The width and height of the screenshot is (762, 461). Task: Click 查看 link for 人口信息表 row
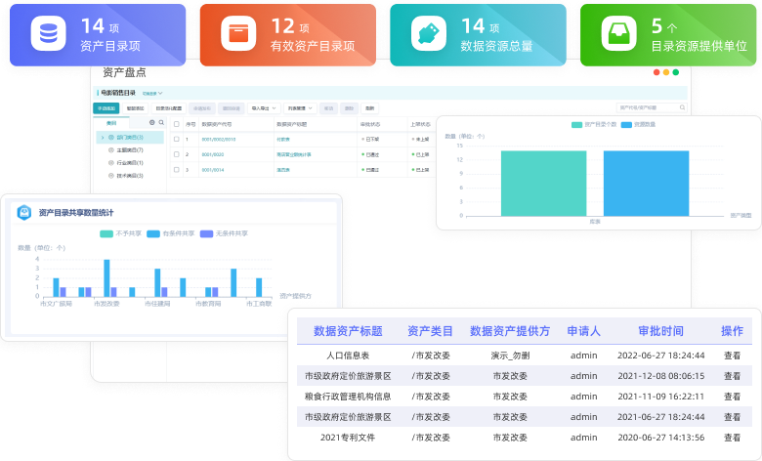pos(732,356)
